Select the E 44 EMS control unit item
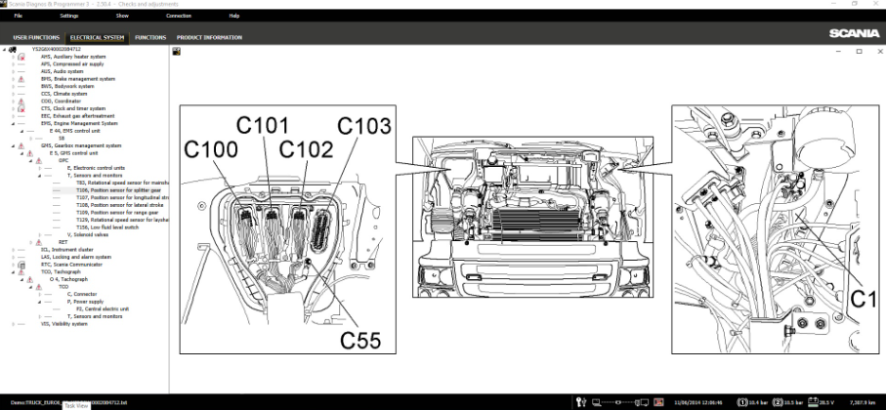Screen dimensions: 886x410 click(x=74, y=131)
